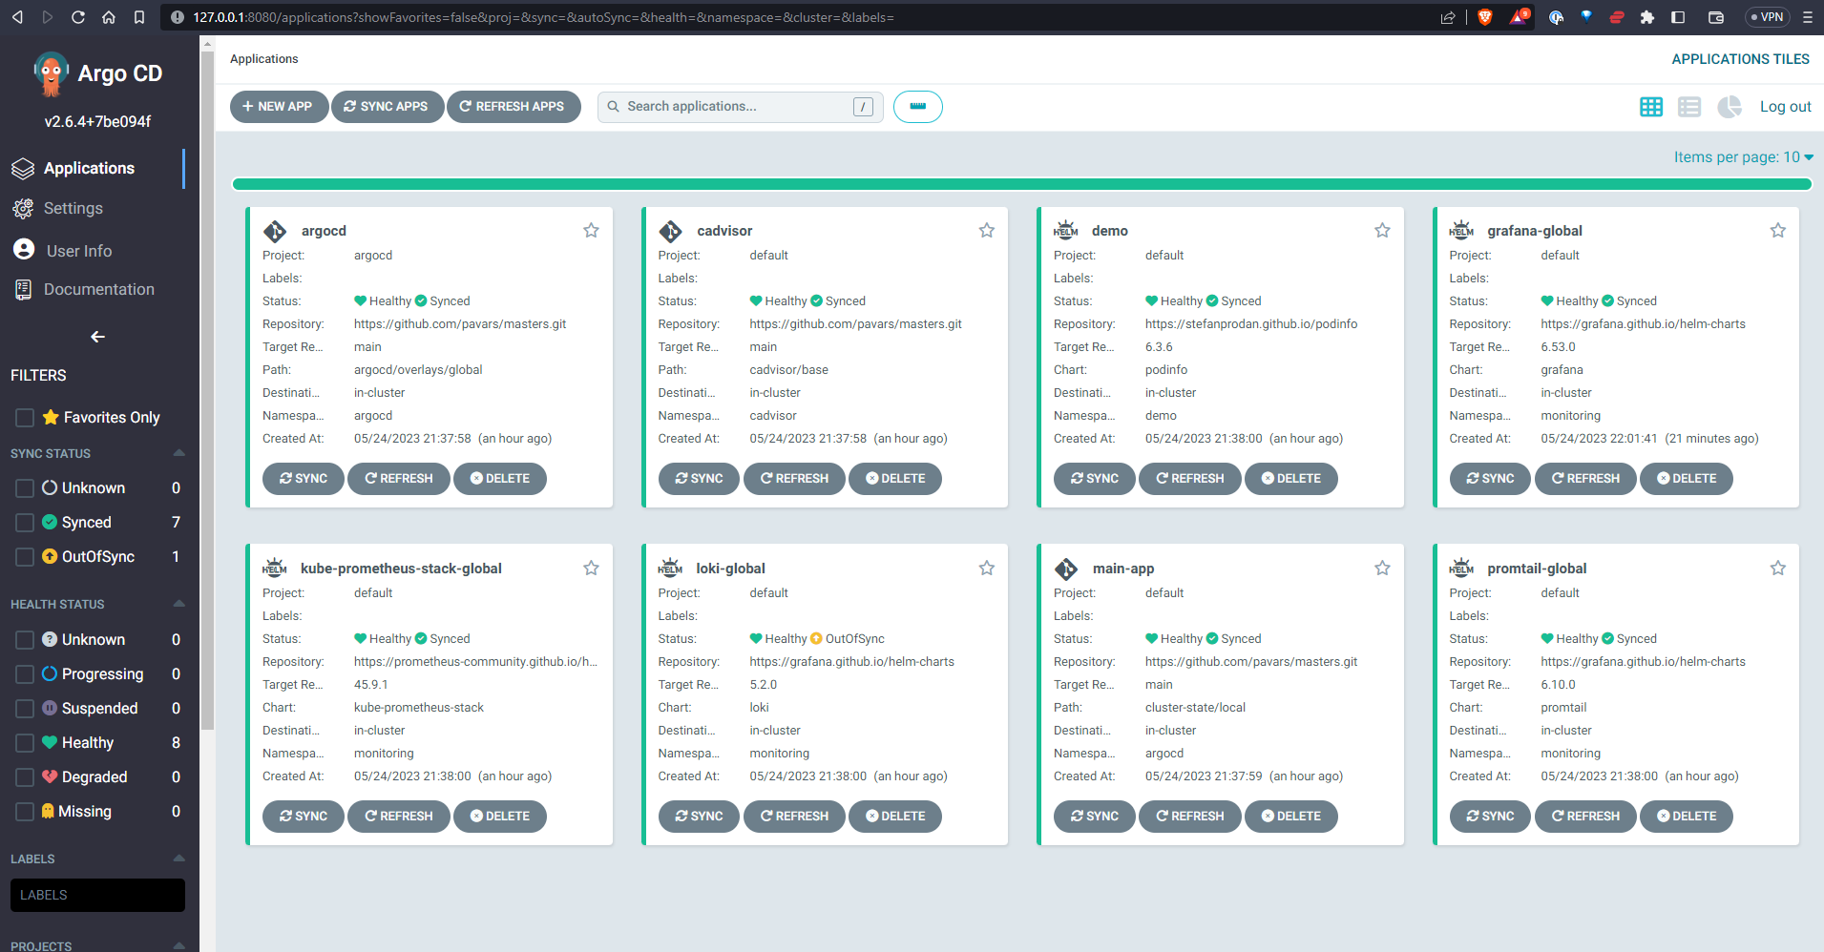Viewport: 1824px width, 952px height.
Task: Click the browser address bar URL
Action: [543, 17]
